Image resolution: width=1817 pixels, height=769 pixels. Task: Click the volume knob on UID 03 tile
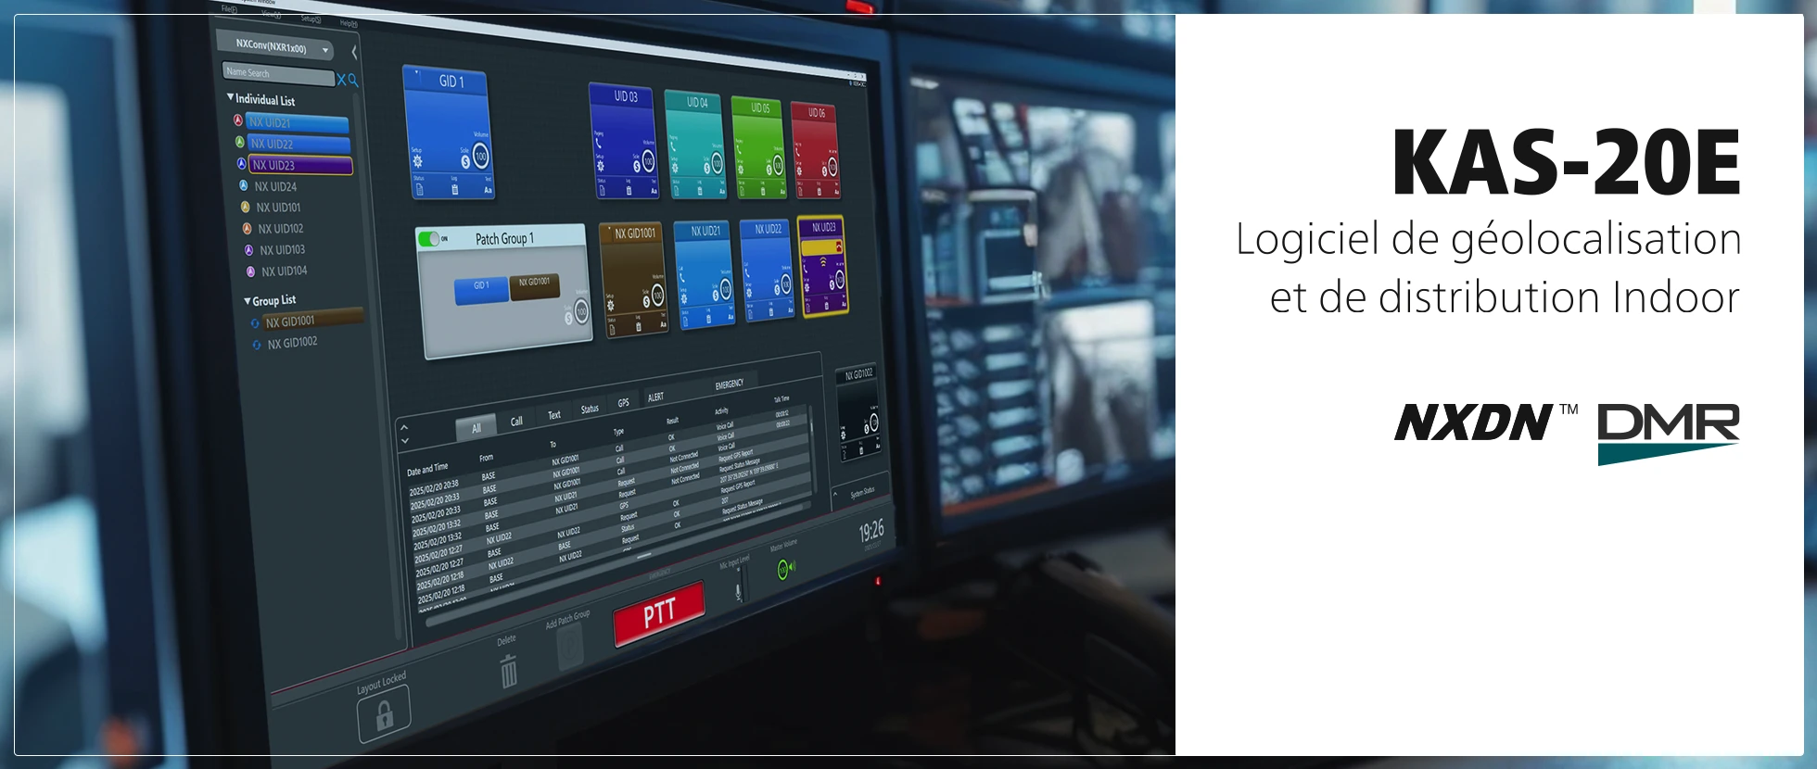648,162
